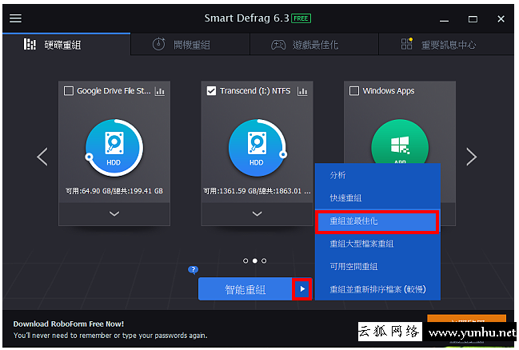Show next disks with right arrow

[x=471, y=157]
